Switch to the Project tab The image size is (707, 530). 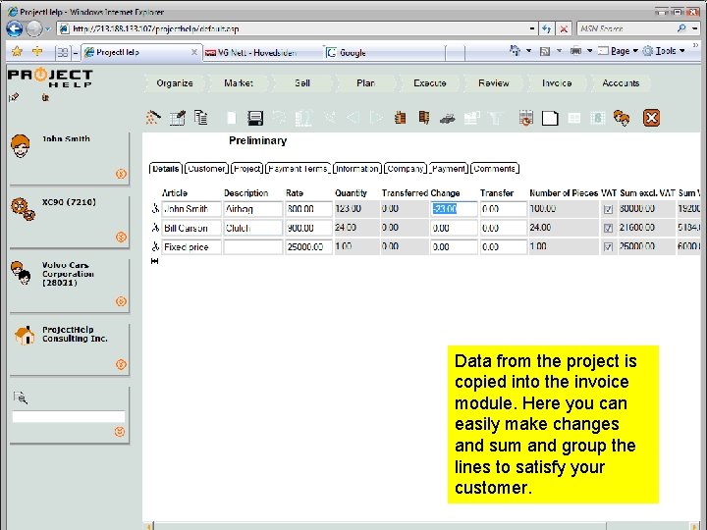coord(247,169)
